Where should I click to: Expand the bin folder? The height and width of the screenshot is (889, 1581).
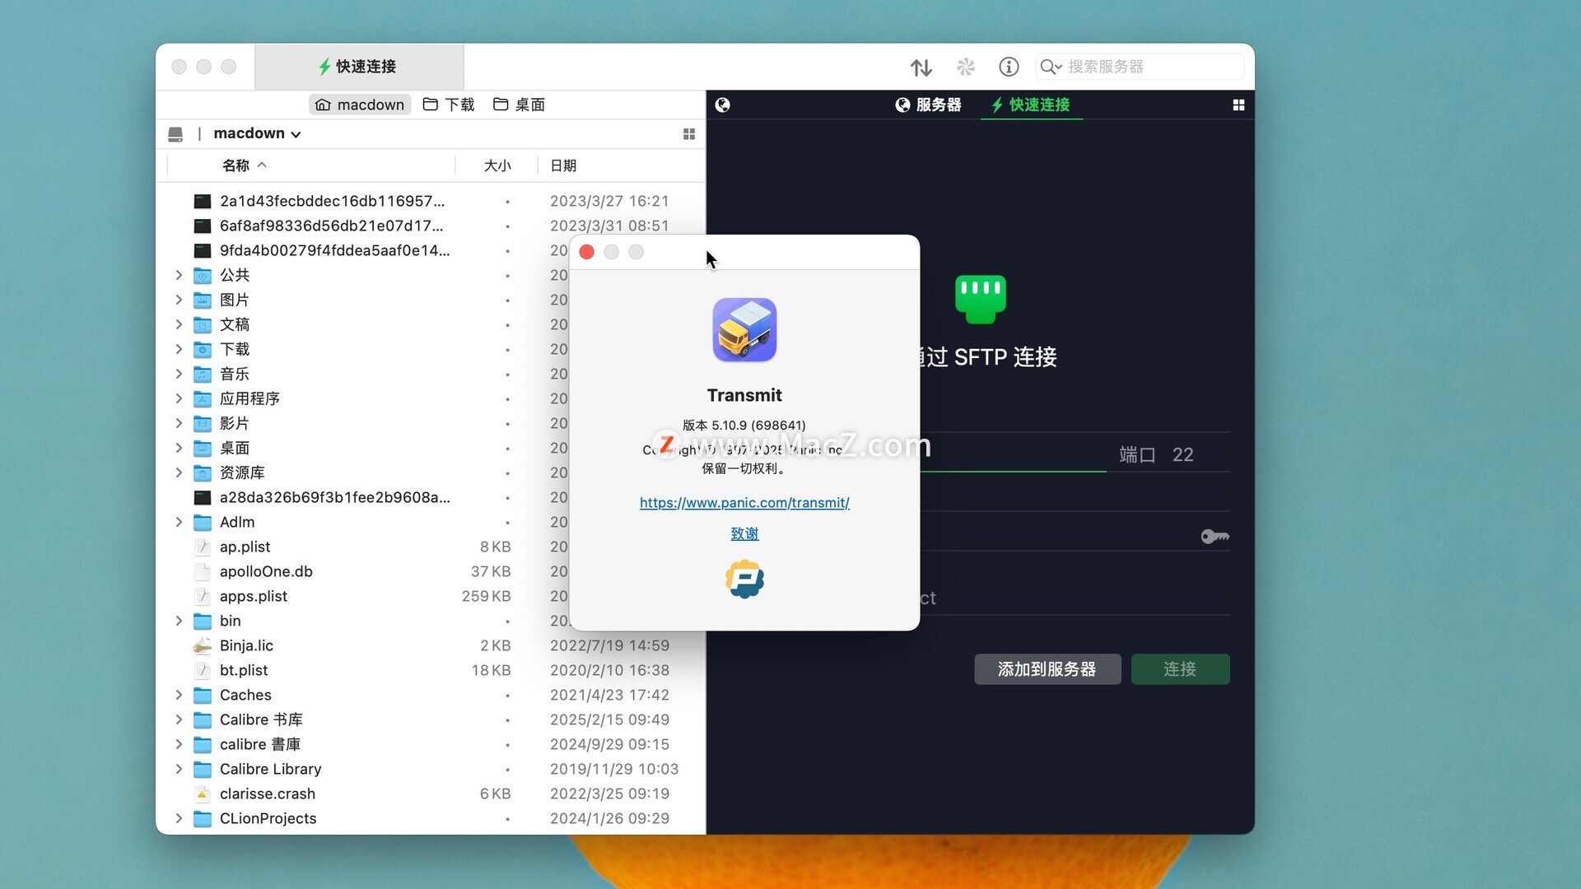pos(179,621)
